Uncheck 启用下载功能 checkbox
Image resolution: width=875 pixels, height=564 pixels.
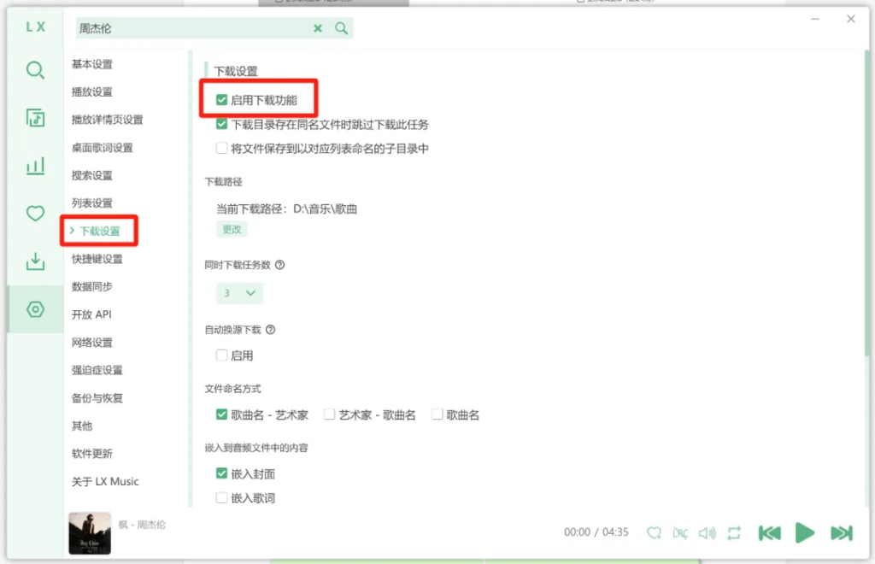[221, 100]
